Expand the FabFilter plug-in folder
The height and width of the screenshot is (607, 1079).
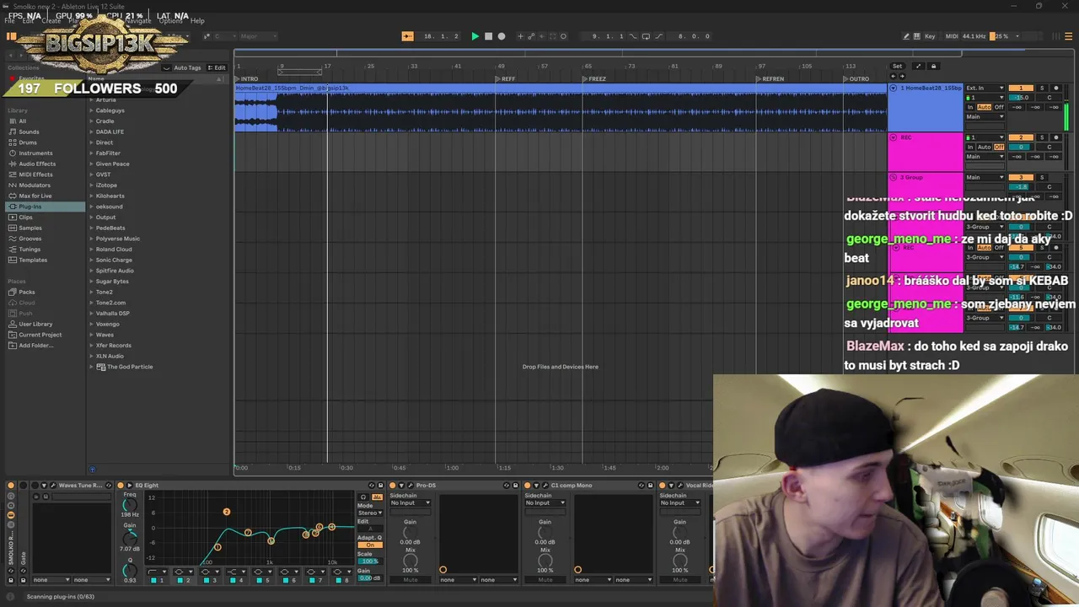point(91,153)
